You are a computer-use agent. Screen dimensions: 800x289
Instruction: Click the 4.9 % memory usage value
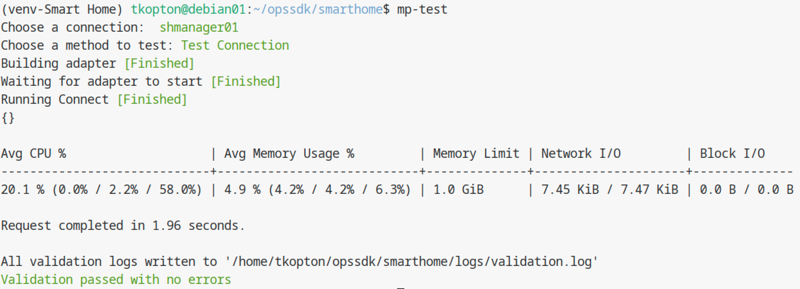tap(243, 190)
